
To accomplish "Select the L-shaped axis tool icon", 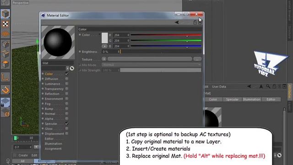I will (x=5, y=77).
